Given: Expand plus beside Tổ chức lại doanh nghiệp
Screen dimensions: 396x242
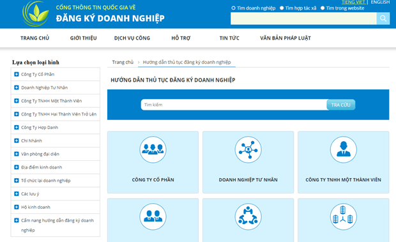Looking at the screenshot, I should tap(17, 181).
